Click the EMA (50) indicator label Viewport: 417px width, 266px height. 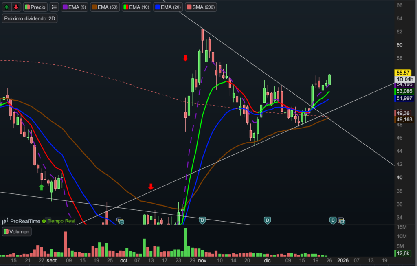105,7
